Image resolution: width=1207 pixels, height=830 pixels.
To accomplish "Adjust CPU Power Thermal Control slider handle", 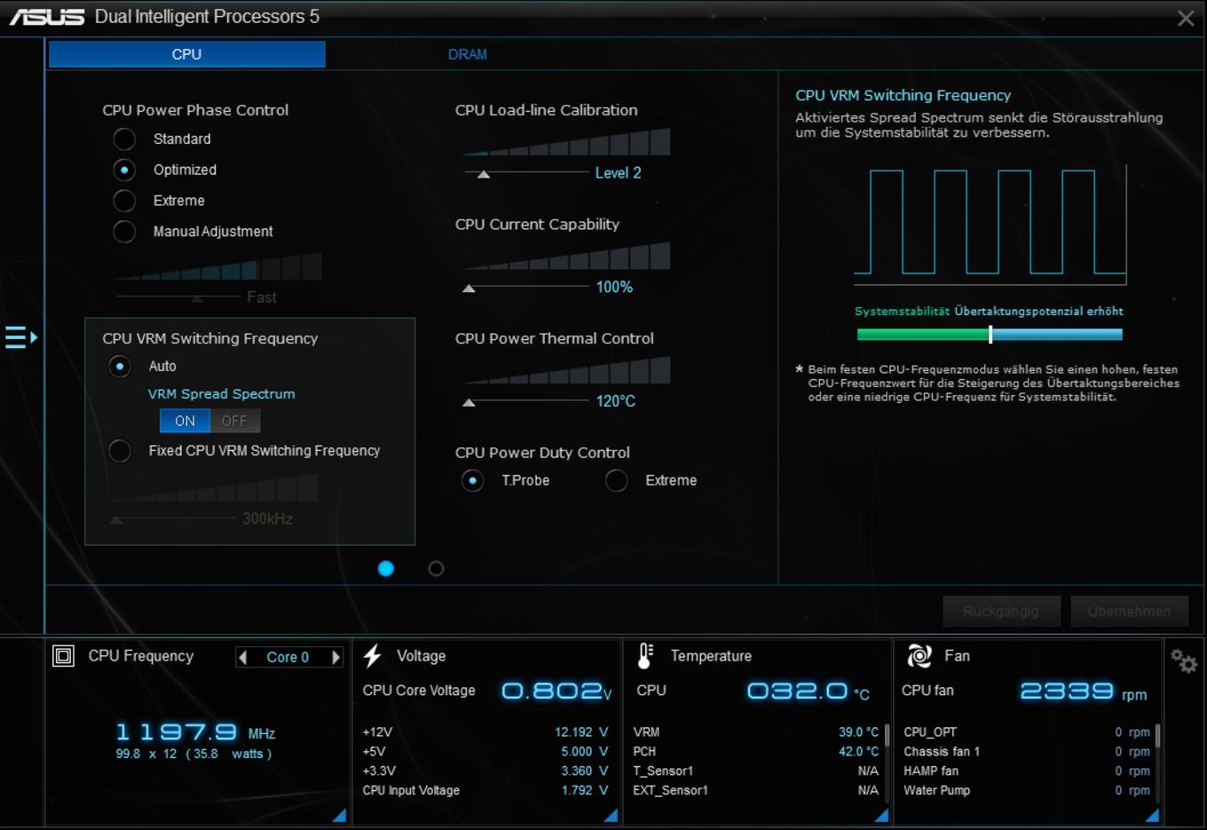I will (x=469, y=402).
